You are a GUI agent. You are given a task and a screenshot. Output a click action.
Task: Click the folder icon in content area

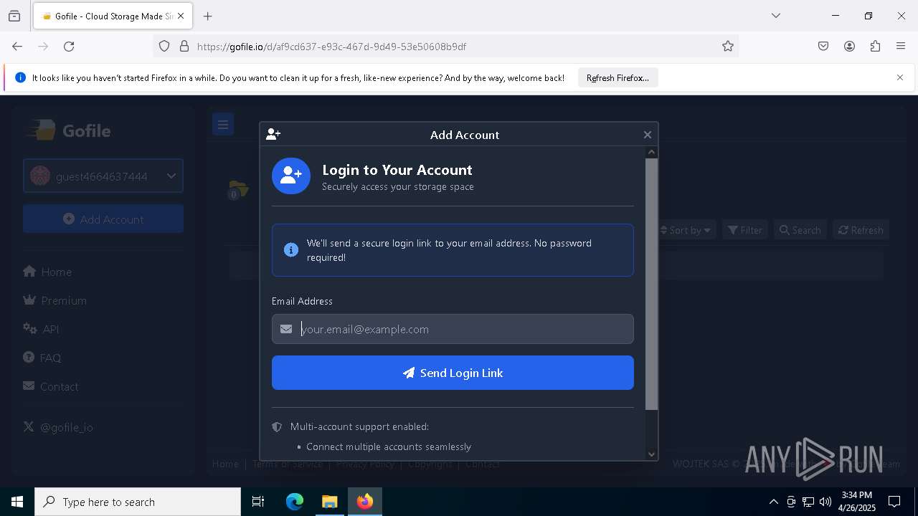238,189
